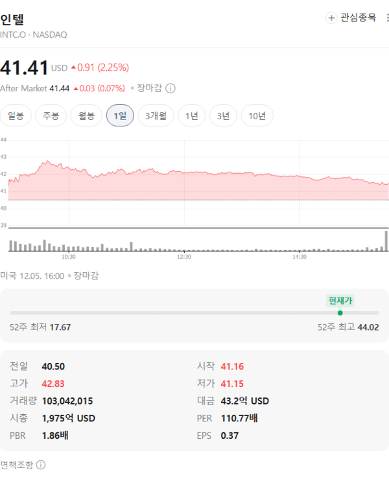Click the 현재가 green label
Image resolution: width=389 pixels, height=479 pixels.
340,301
